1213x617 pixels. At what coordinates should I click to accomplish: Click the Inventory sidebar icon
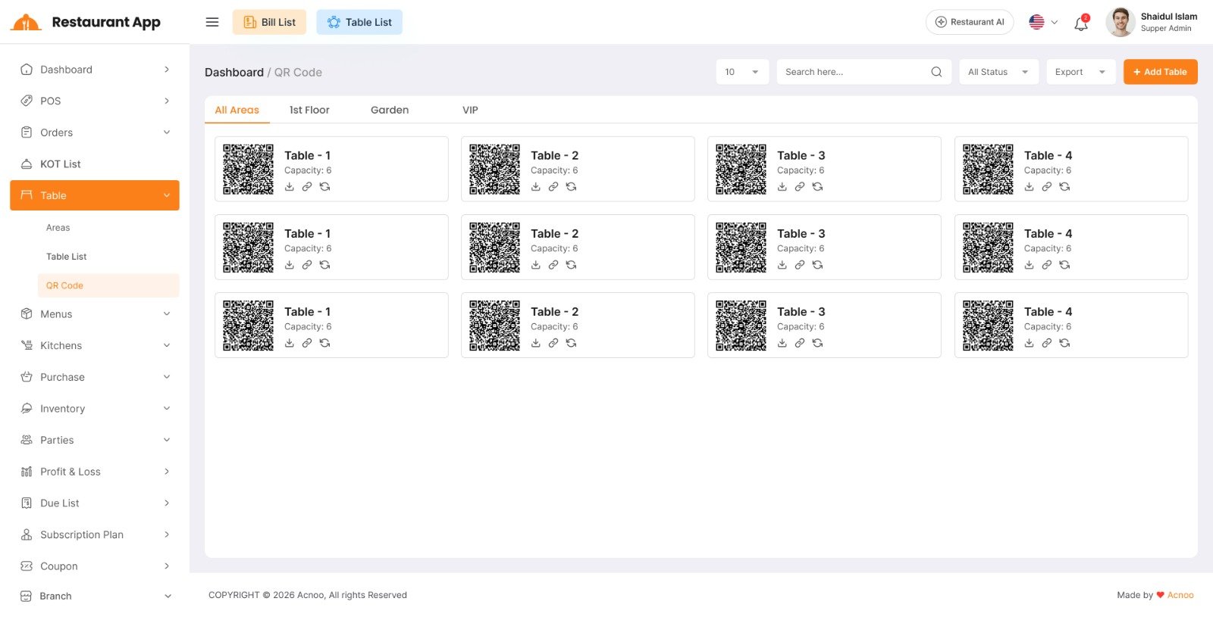pos(27,409)
